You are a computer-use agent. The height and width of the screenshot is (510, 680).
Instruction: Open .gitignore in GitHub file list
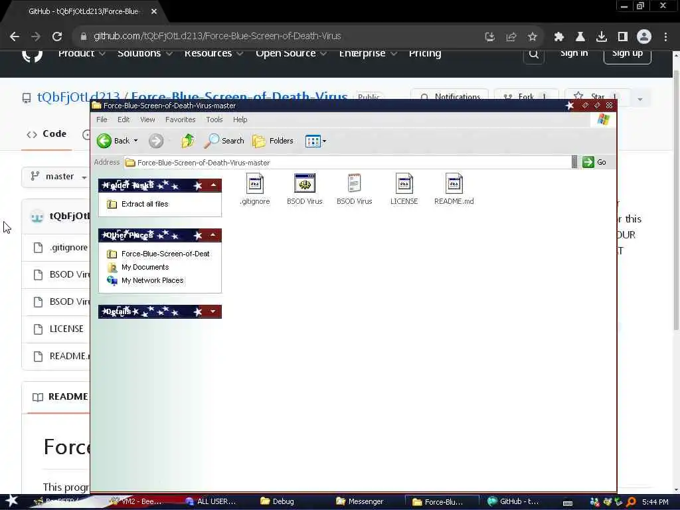68,248
